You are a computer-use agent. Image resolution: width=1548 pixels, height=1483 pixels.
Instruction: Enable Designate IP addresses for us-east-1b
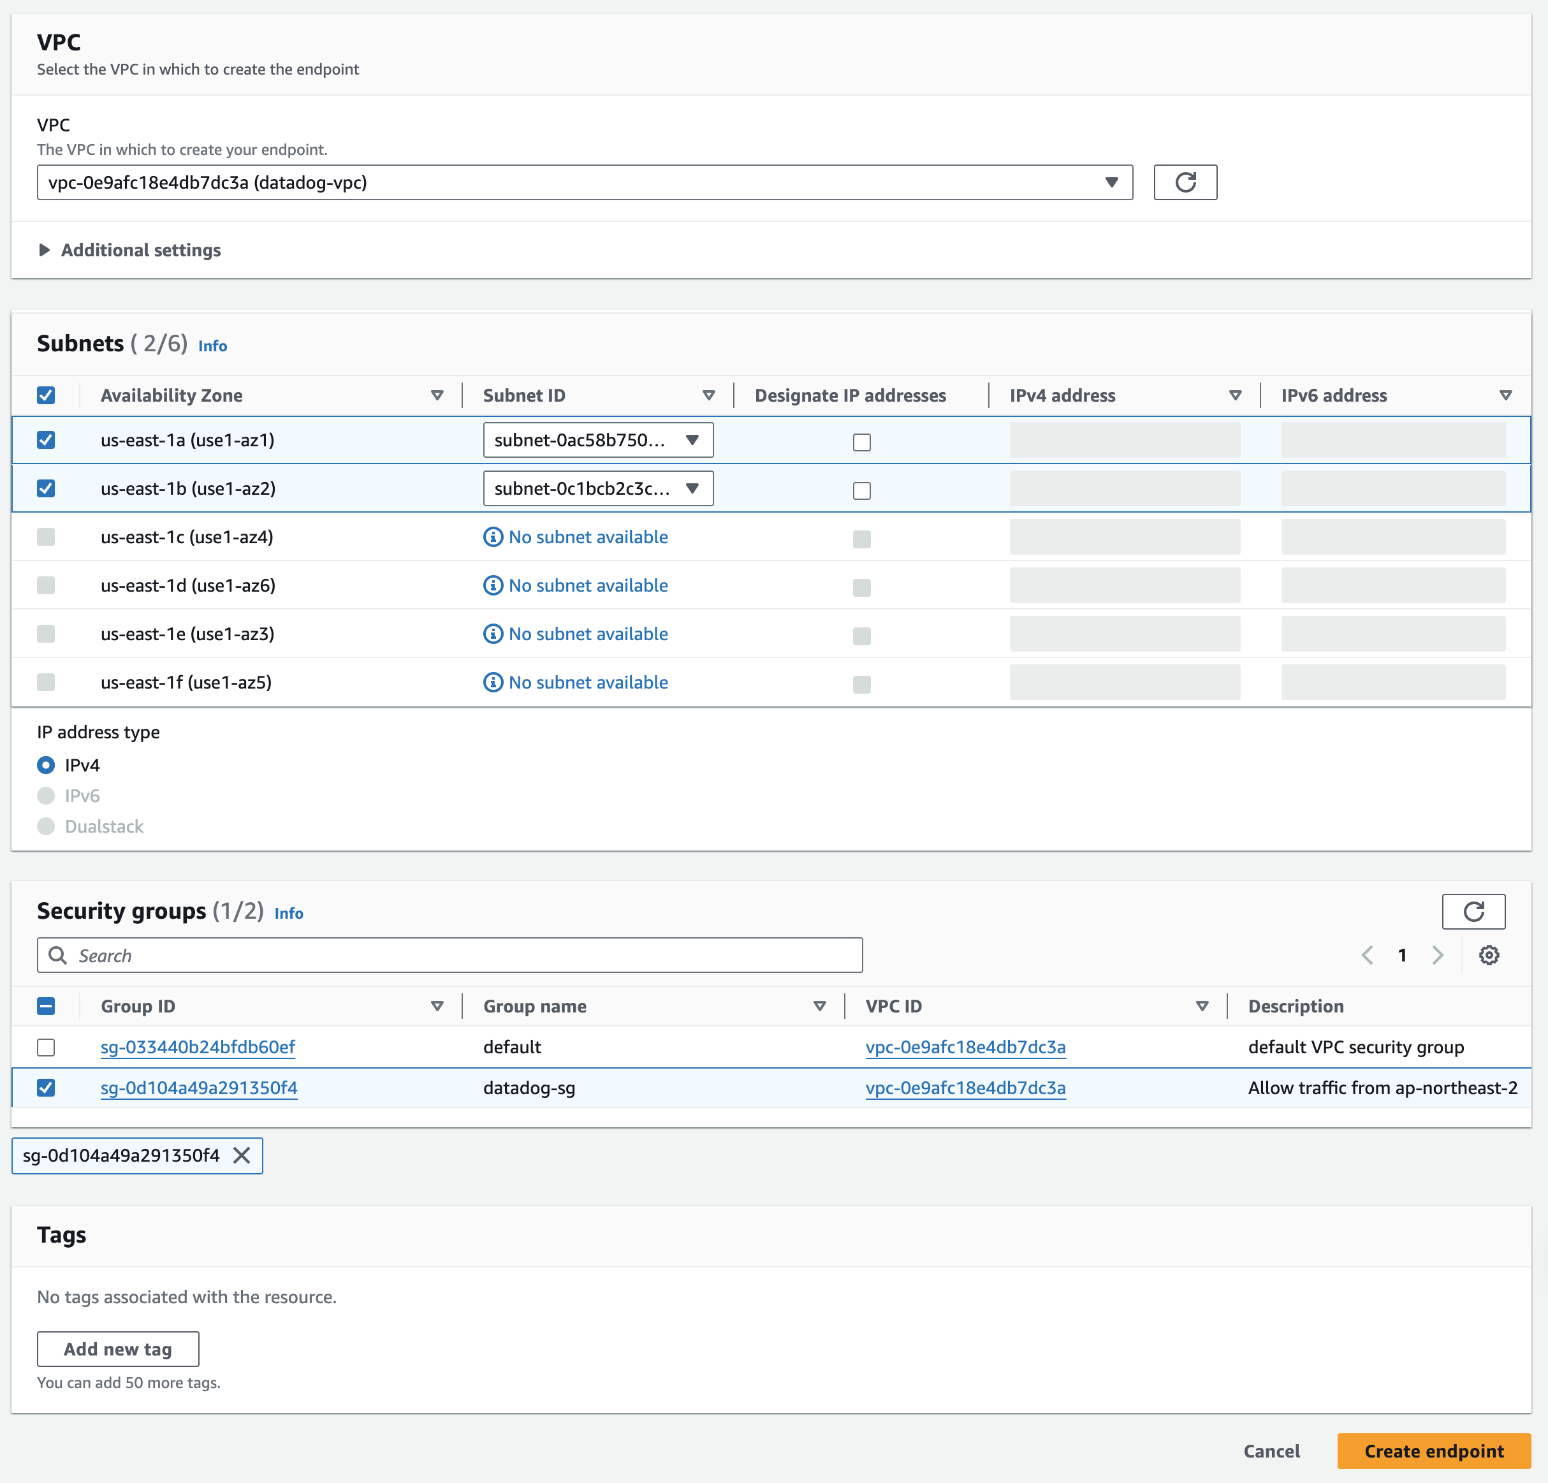click(862, 490)
